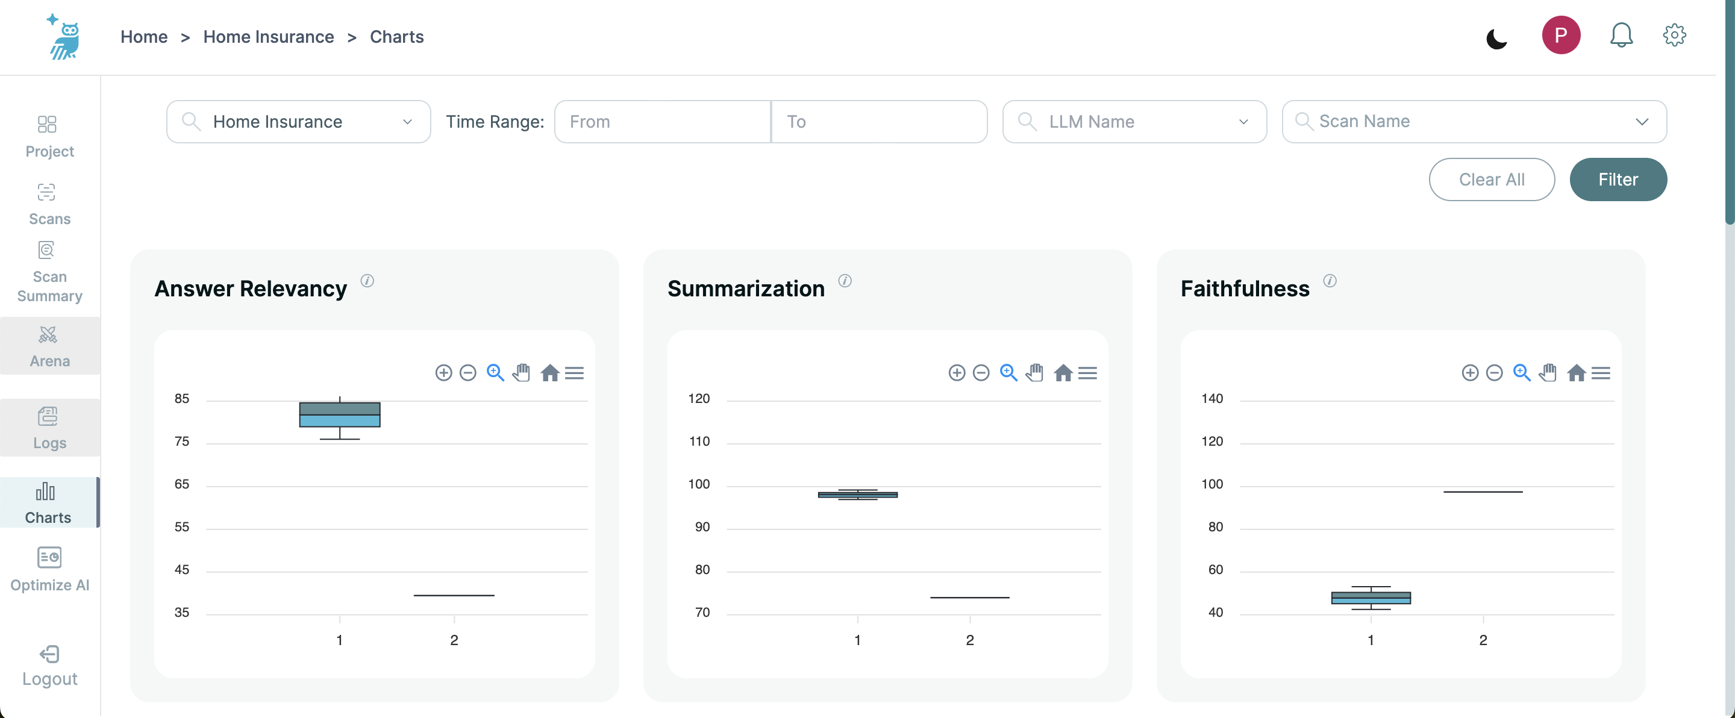Select Charts in sidebar
The width and height of the screenshot is (1735, 718).
[x=49, y=502]
